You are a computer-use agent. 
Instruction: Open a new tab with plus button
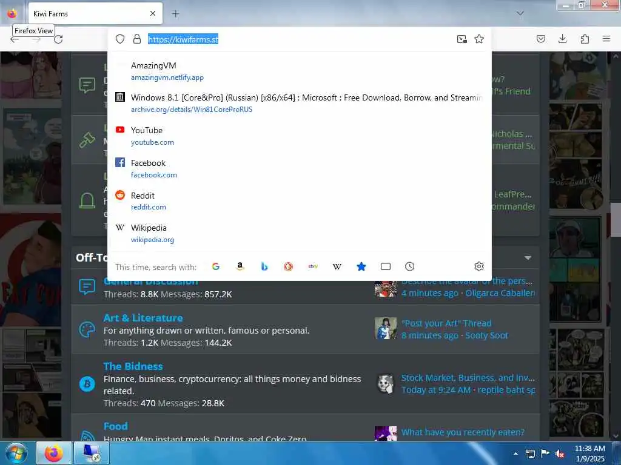click(175, 14)
